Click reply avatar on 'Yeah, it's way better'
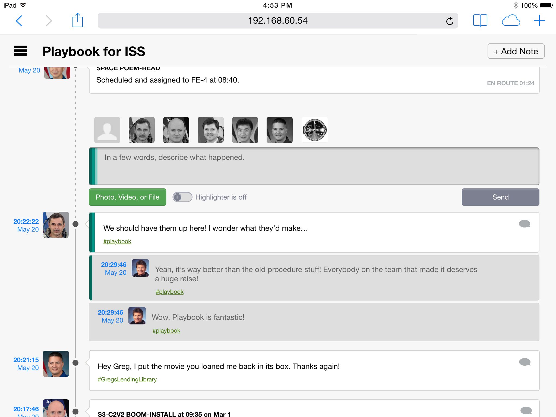The width and height of the screenshot is (556, 417). pyautogui.click(x=140, y=268)
